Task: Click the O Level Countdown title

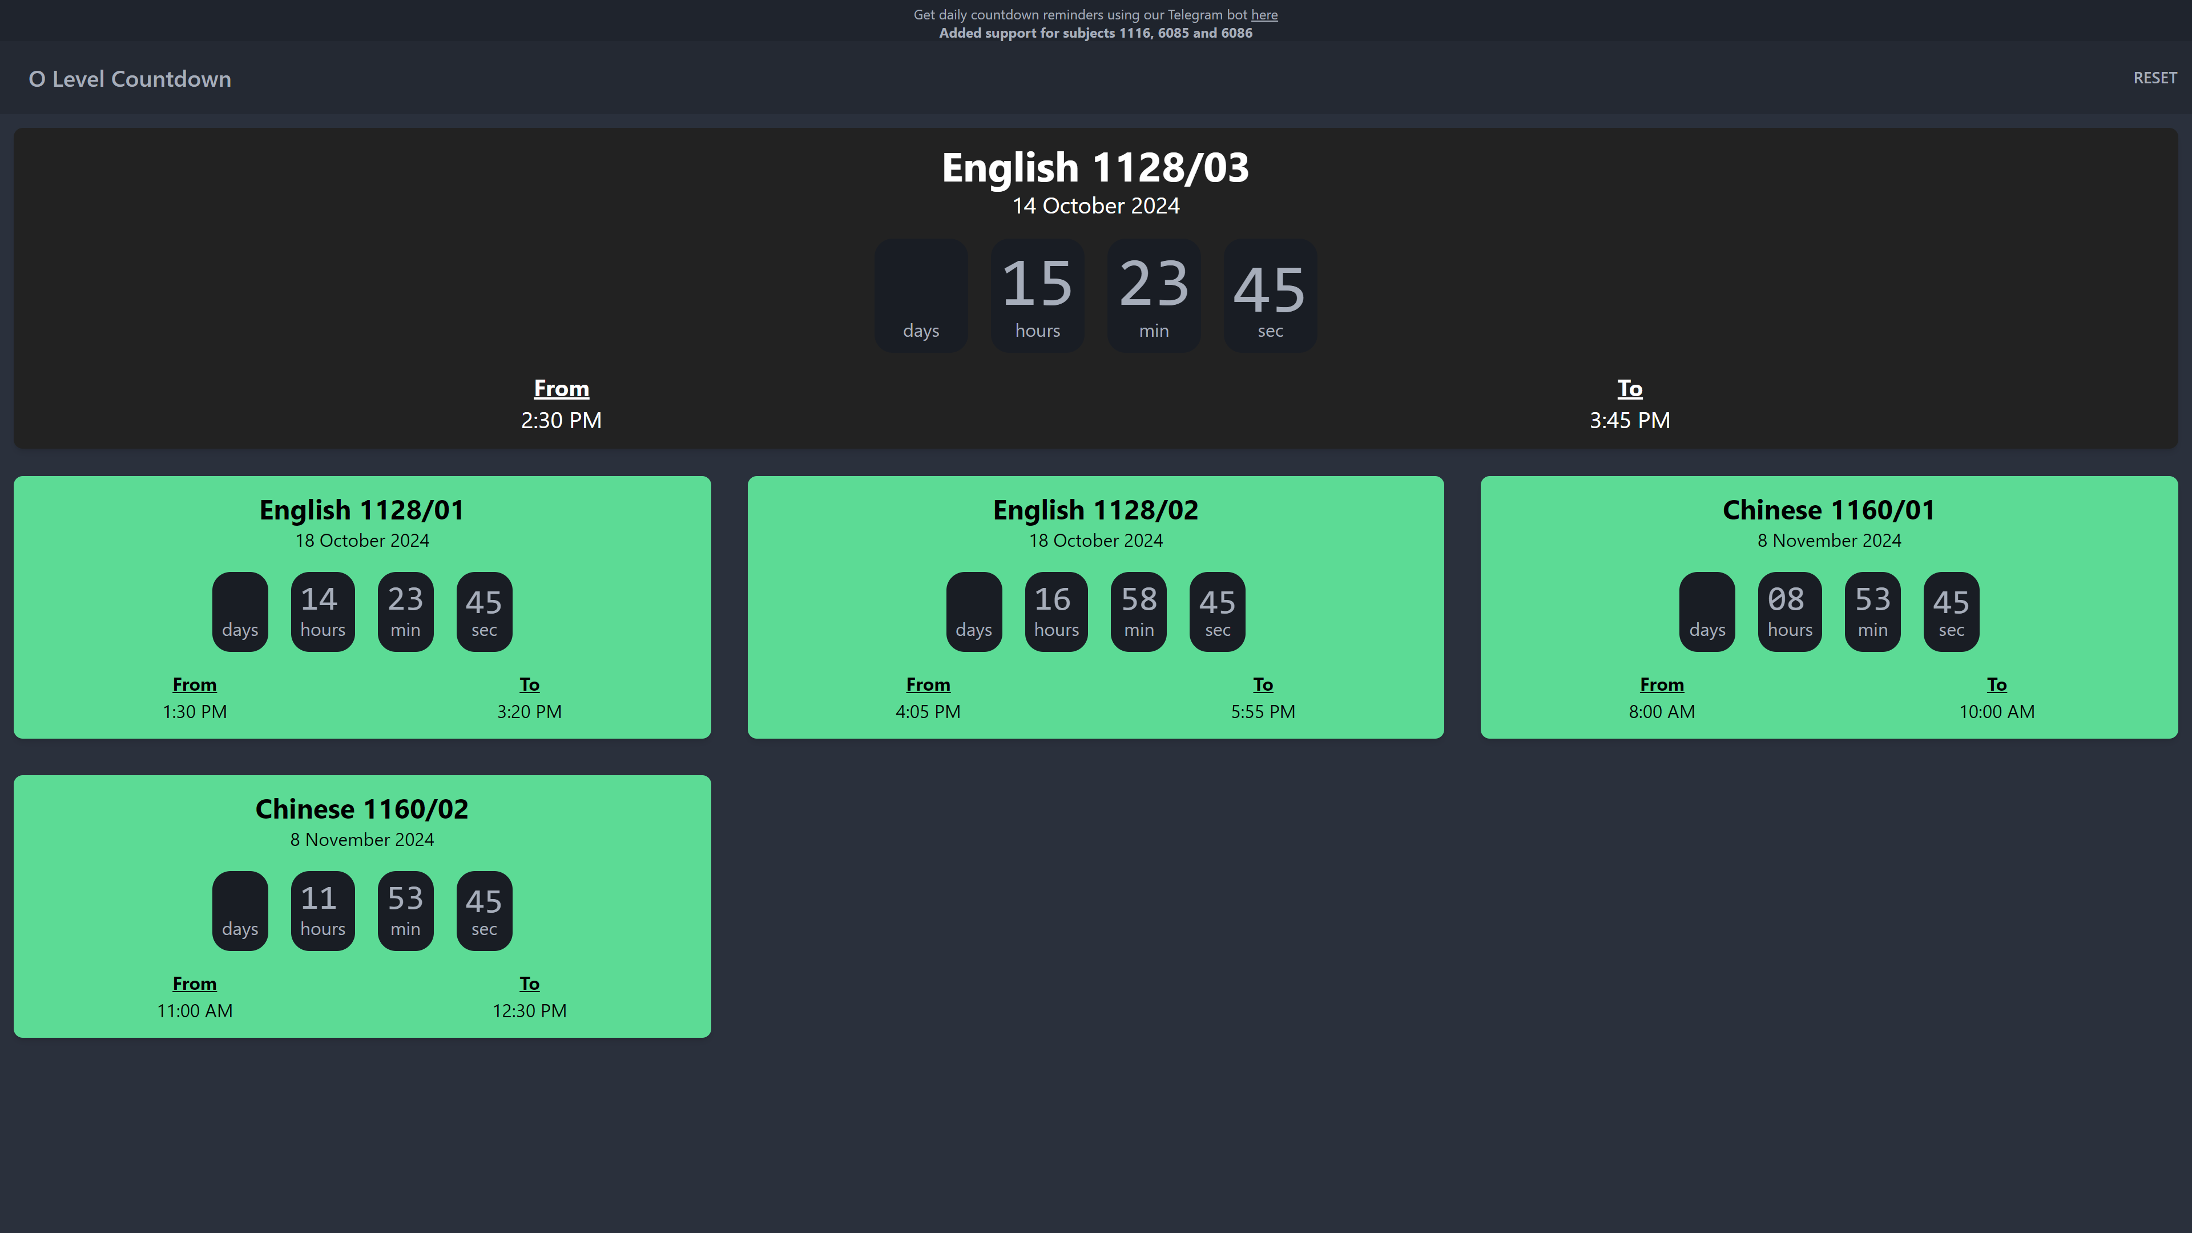Action: pyautogui.click(x=130, y=79)
